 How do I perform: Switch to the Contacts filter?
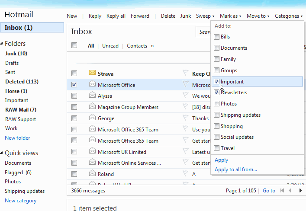tap(137, 46)
